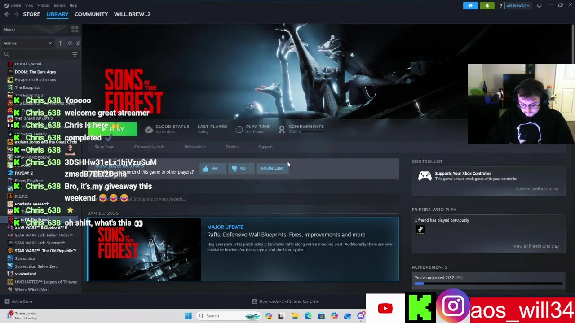Go back with the left arrow
Image resolution: width=575 pixels, height=323 pixels.
7,14
